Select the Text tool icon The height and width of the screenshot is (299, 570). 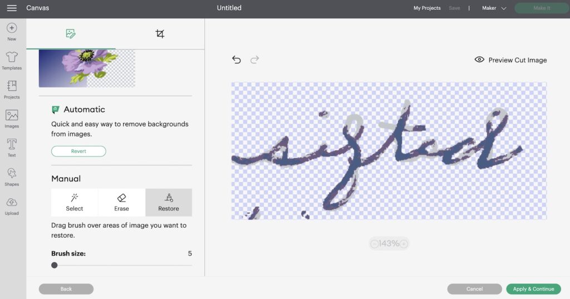[x=12, y=144]
